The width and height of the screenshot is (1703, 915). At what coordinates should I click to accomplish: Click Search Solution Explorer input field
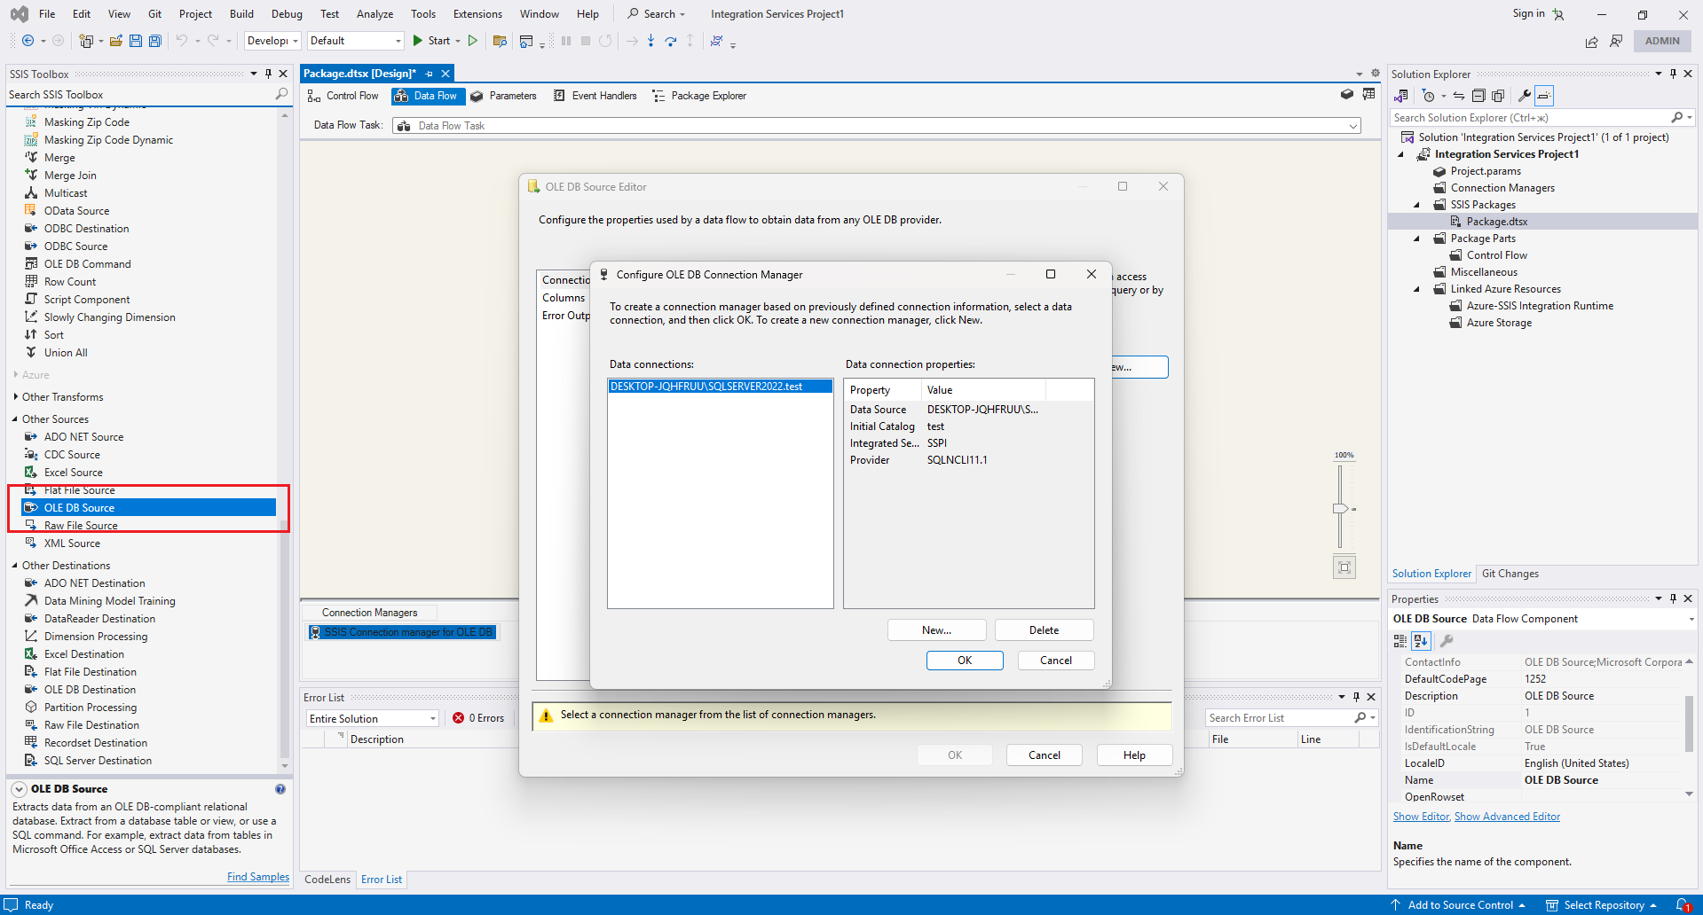[x=1530, y=118]
